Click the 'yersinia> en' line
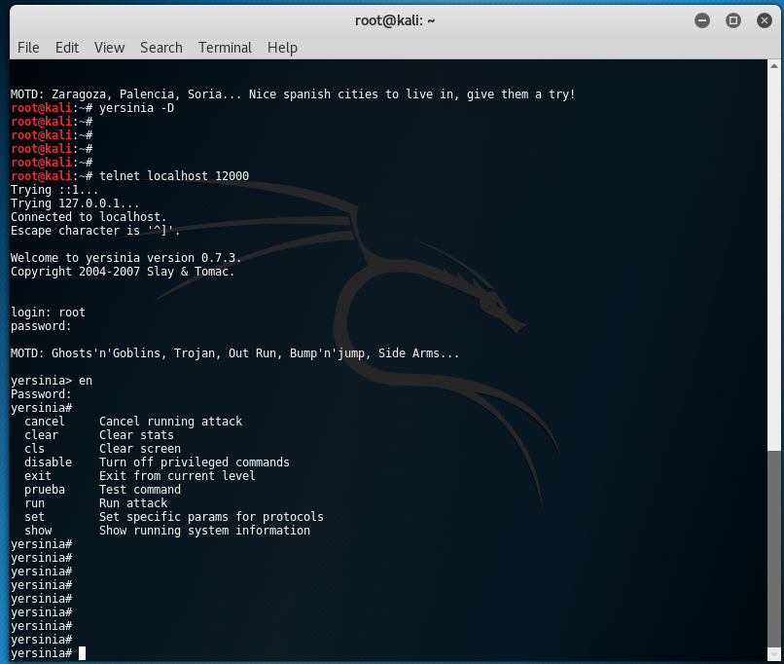 coord(52,381)
